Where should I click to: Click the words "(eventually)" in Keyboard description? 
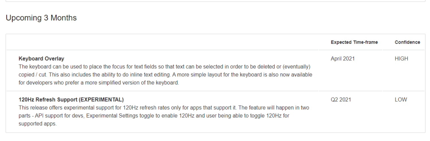[x=297, y=67]
